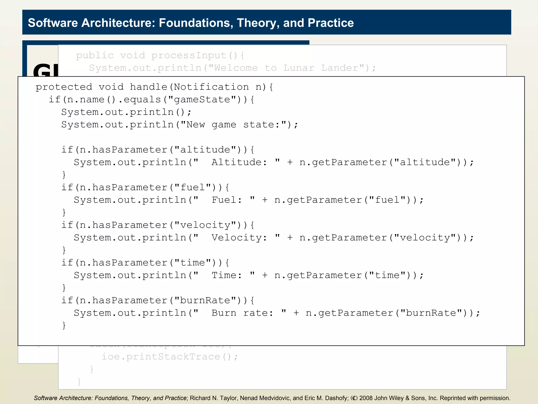Click the footer copyright citation text

pyautogui.click(x=272, y=398)
